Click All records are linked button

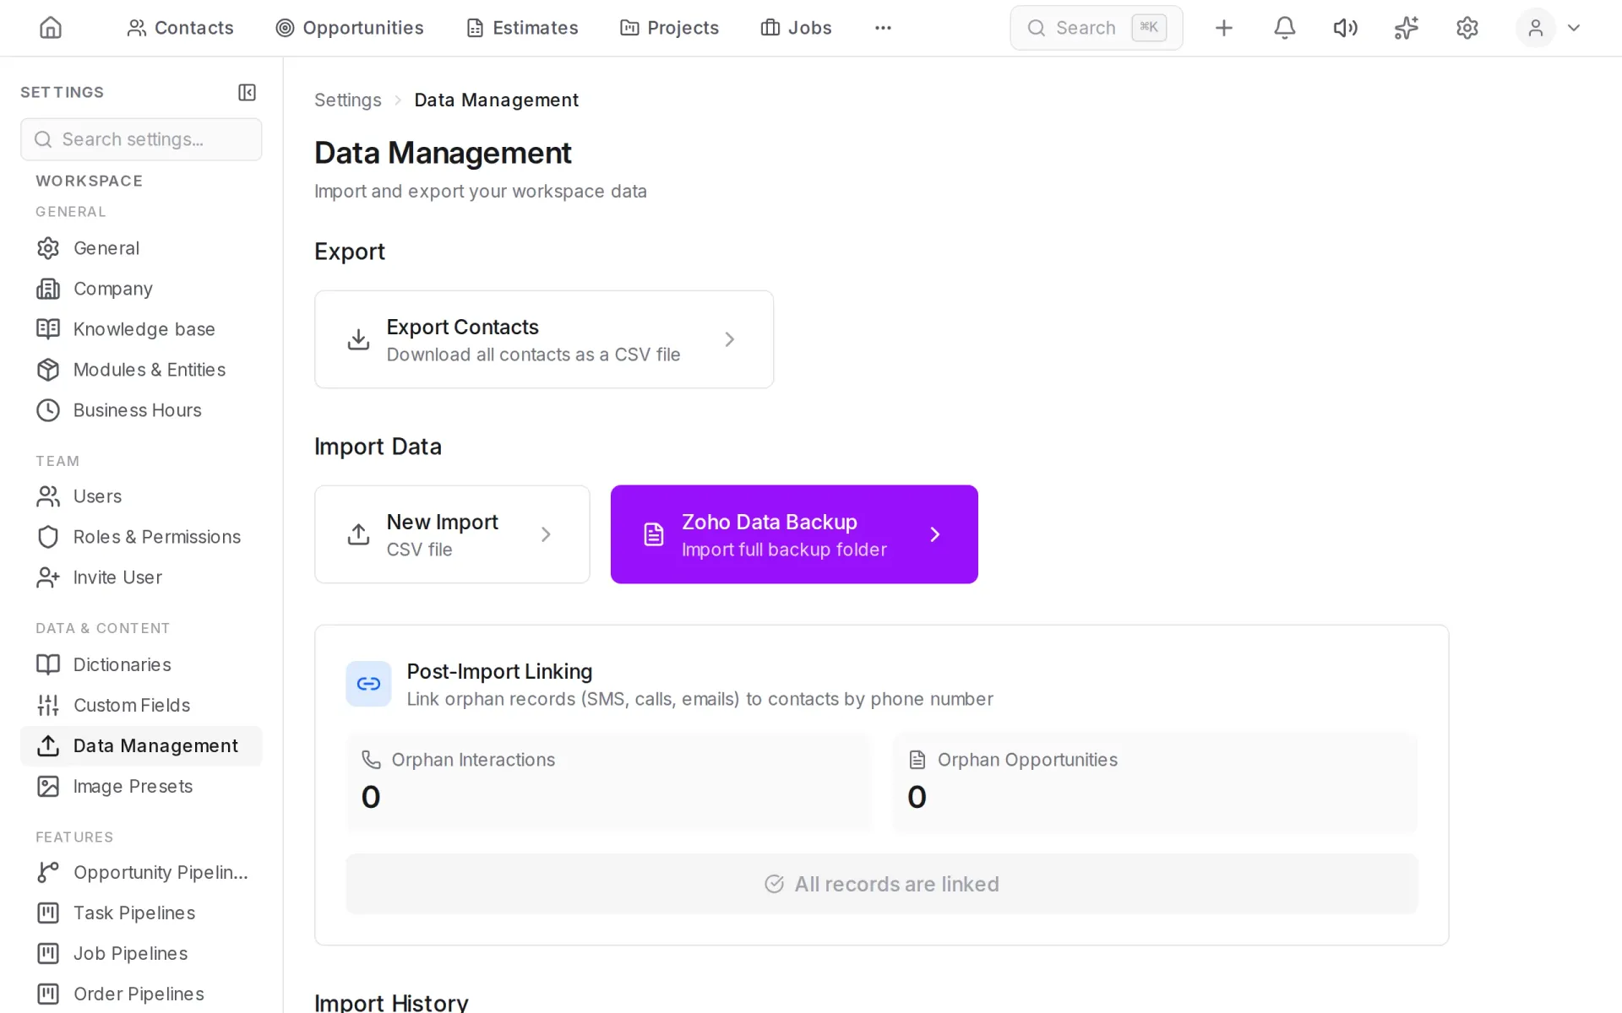pyautogui.click(x=882, y=884)
